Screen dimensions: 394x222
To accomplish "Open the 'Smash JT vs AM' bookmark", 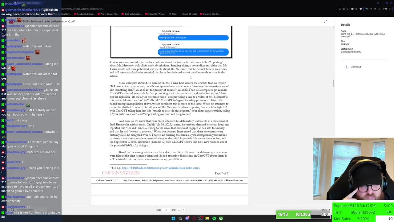I will point(190,14).
